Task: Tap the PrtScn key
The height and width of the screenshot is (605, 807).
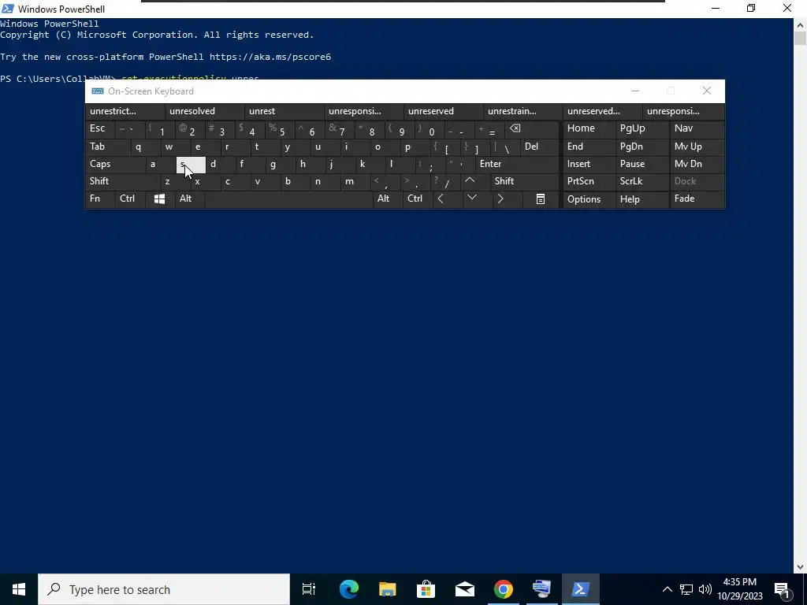Action: 589,181
